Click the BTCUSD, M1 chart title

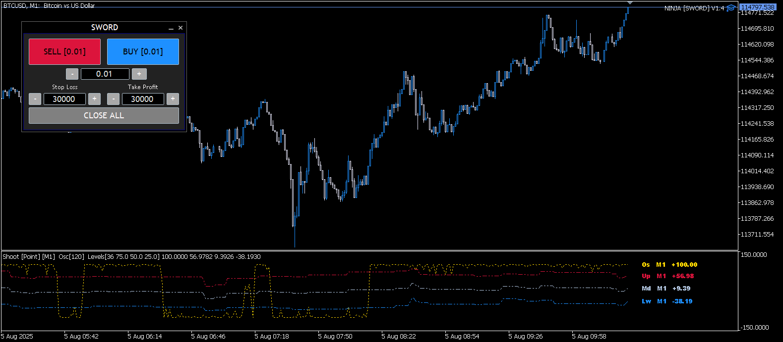(x=49, y=5)
